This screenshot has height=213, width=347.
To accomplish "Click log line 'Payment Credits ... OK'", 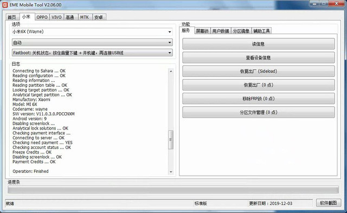I will click(x=34, y=162).
